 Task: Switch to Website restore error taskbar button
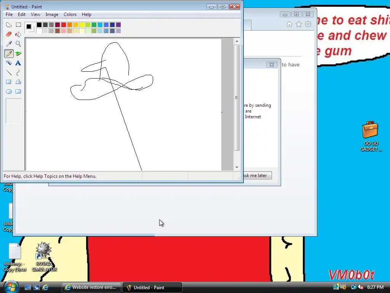click(x=91, y=287)
